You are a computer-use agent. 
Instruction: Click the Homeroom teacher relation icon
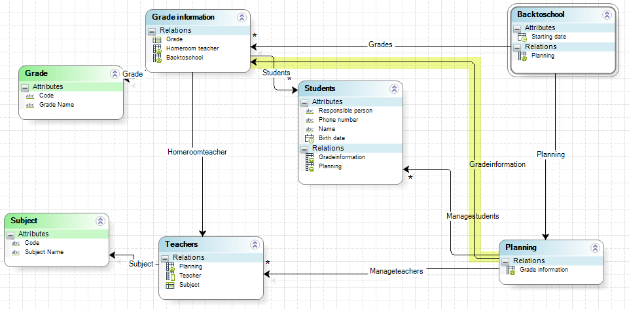tap(157, 48)
